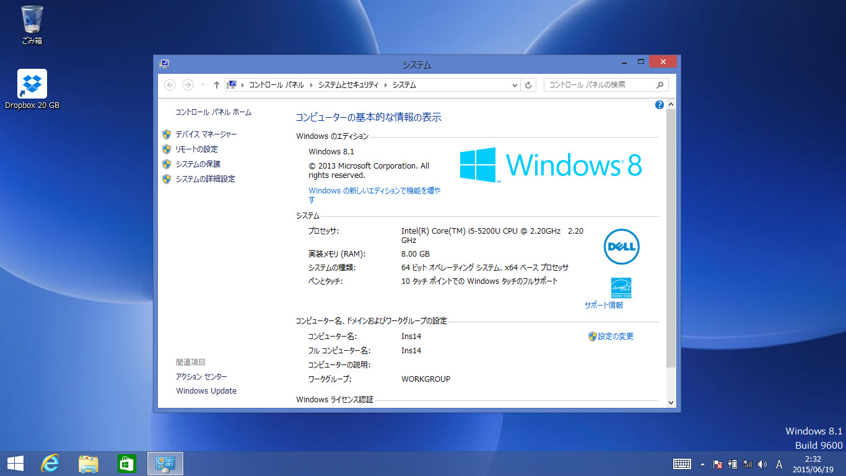
Task: Open コントロール パネル ホーム link
Action: tap(214, 112)
